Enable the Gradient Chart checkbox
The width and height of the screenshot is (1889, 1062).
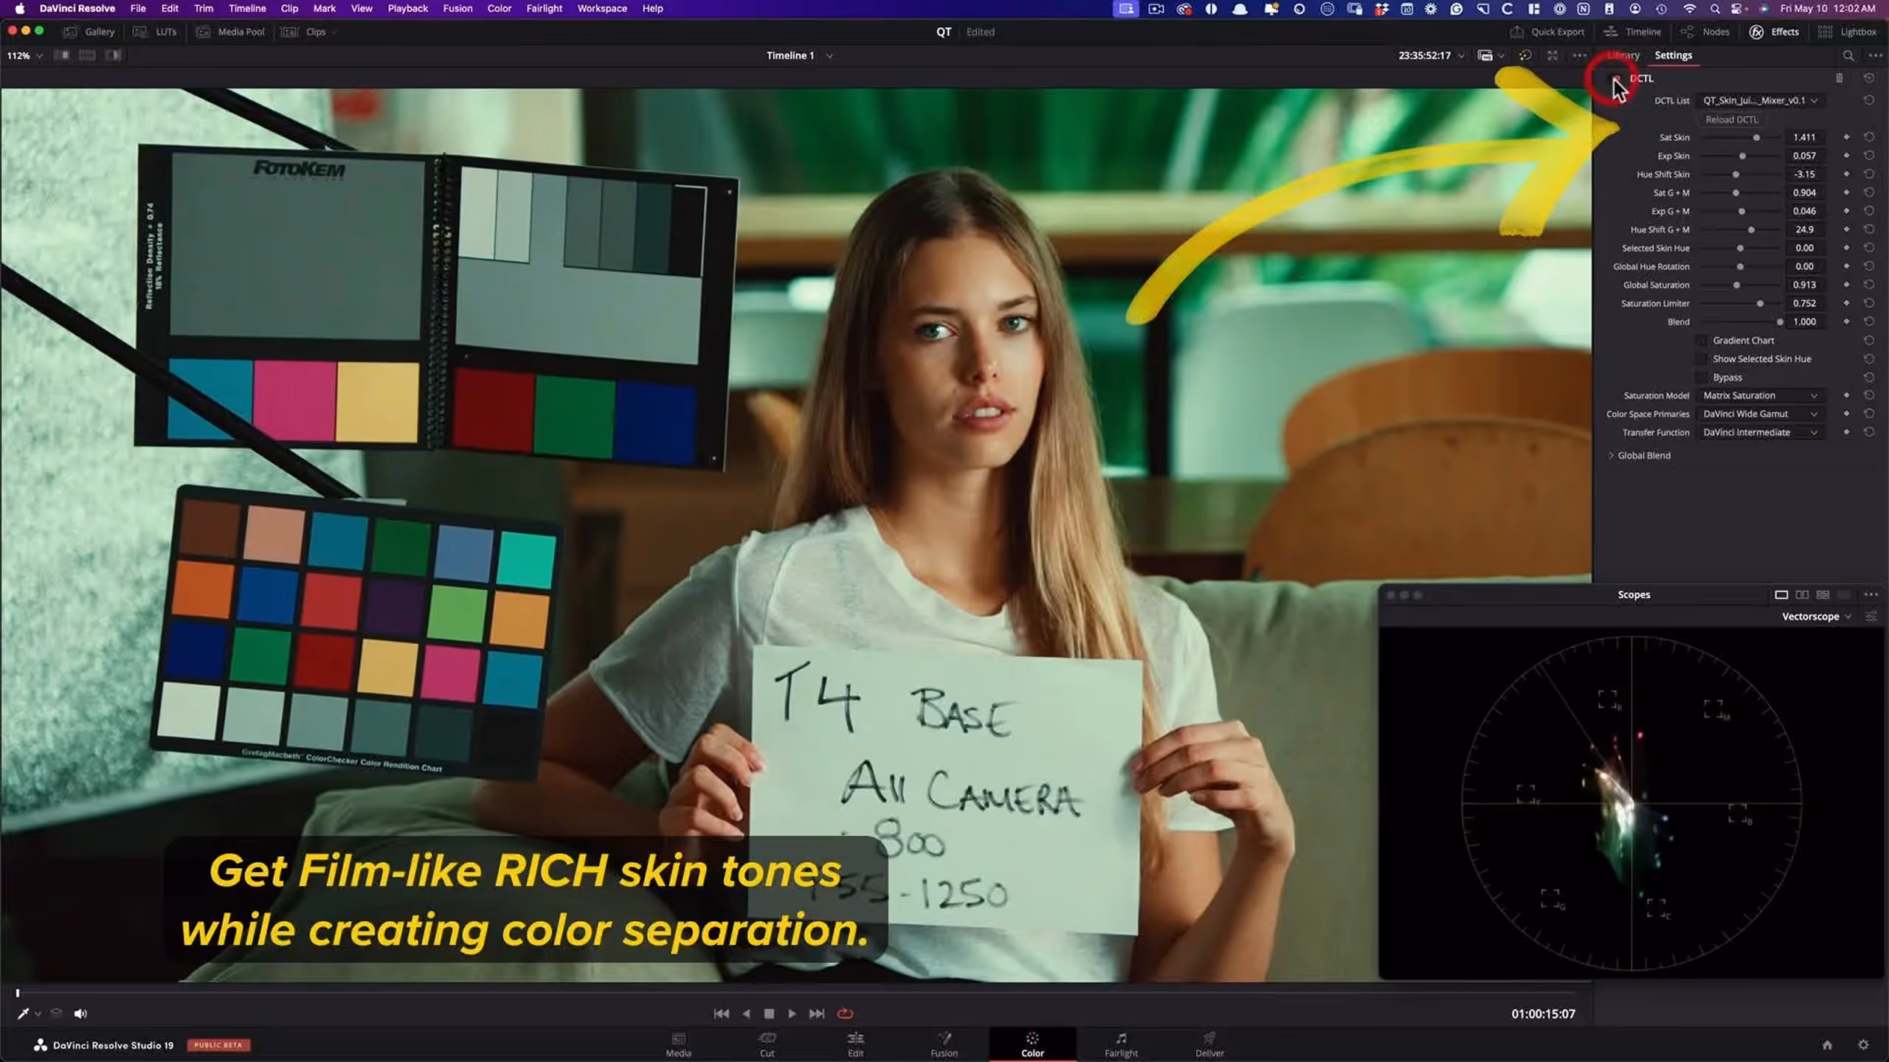(1702, 340)
